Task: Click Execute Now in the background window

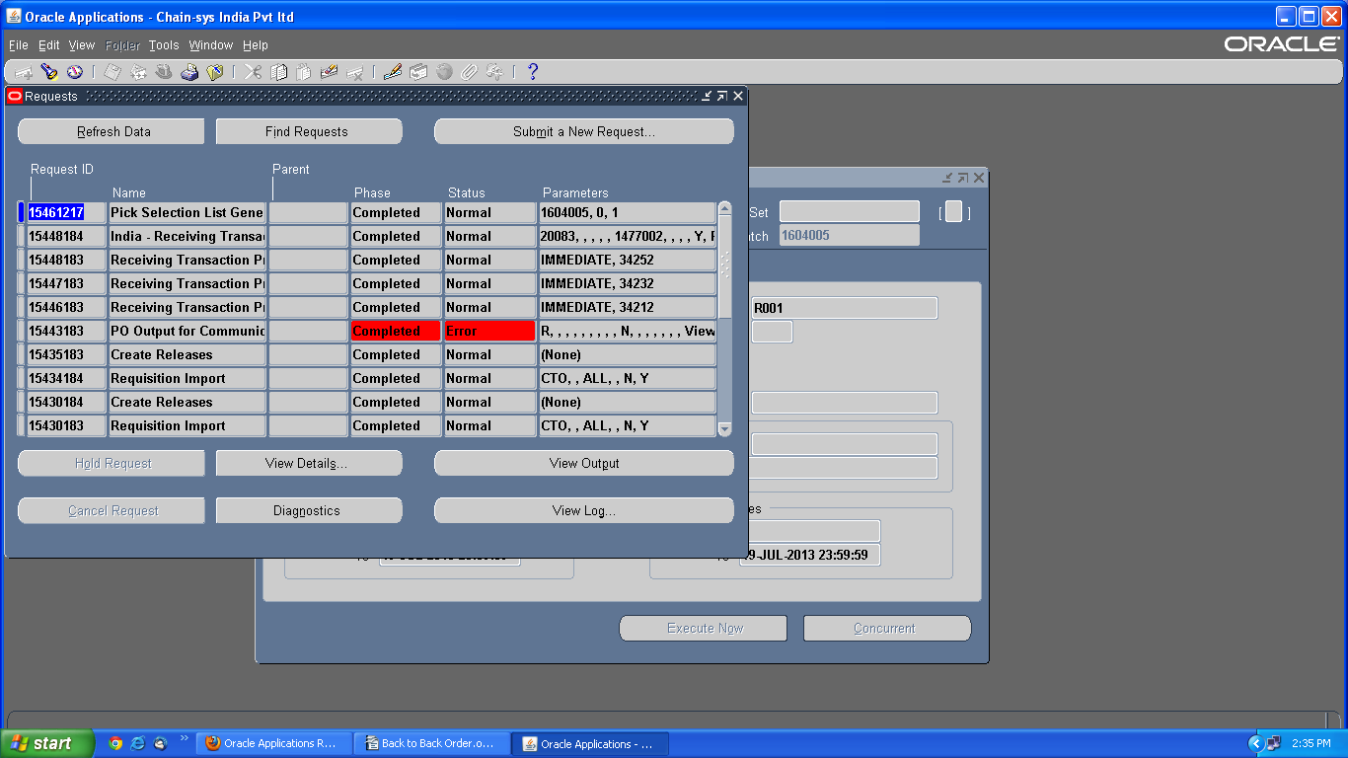Action: 704,628
